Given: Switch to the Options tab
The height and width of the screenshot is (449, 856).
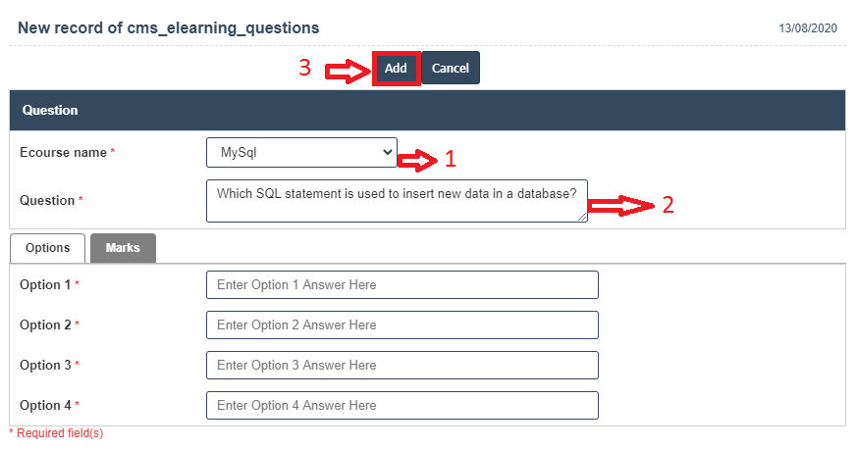Looking at the screenshot, I should (47, 248).
